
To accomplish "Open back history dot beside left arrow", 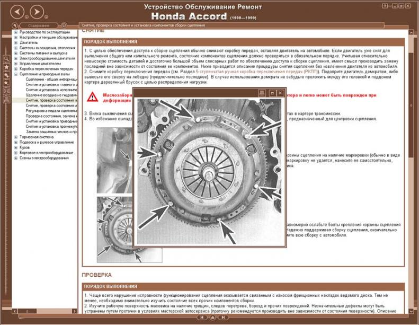I will coord(26,17).
